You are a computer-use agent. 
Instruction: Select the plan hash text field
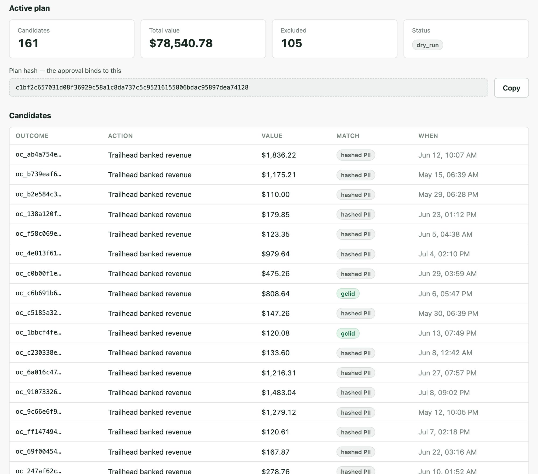coord(248,88)
